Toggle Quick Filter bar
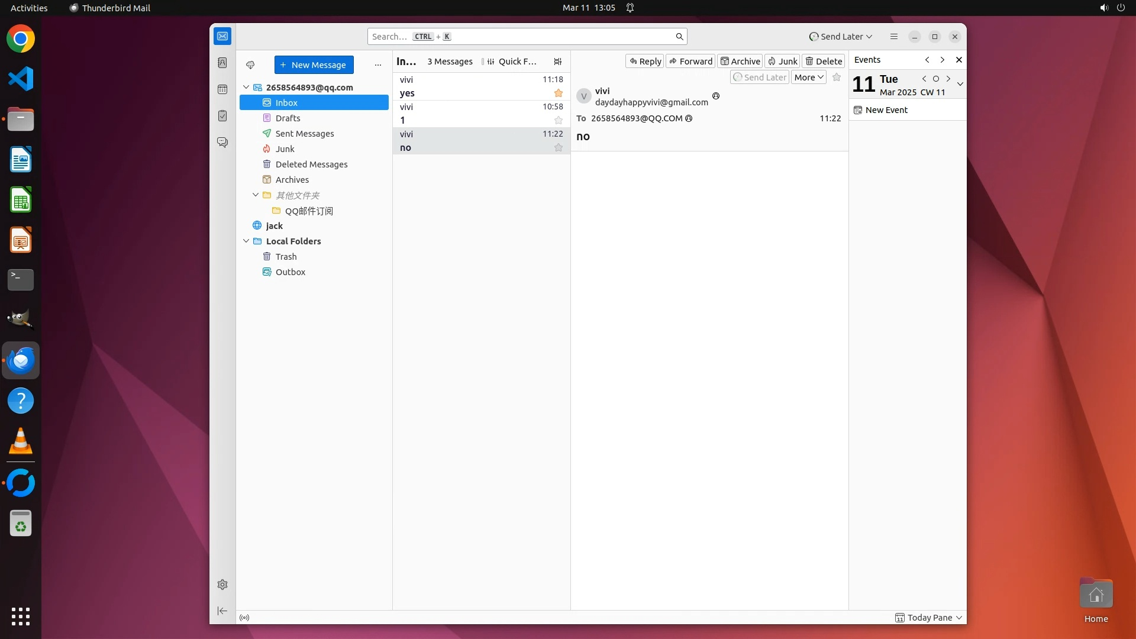 point(512,62)
